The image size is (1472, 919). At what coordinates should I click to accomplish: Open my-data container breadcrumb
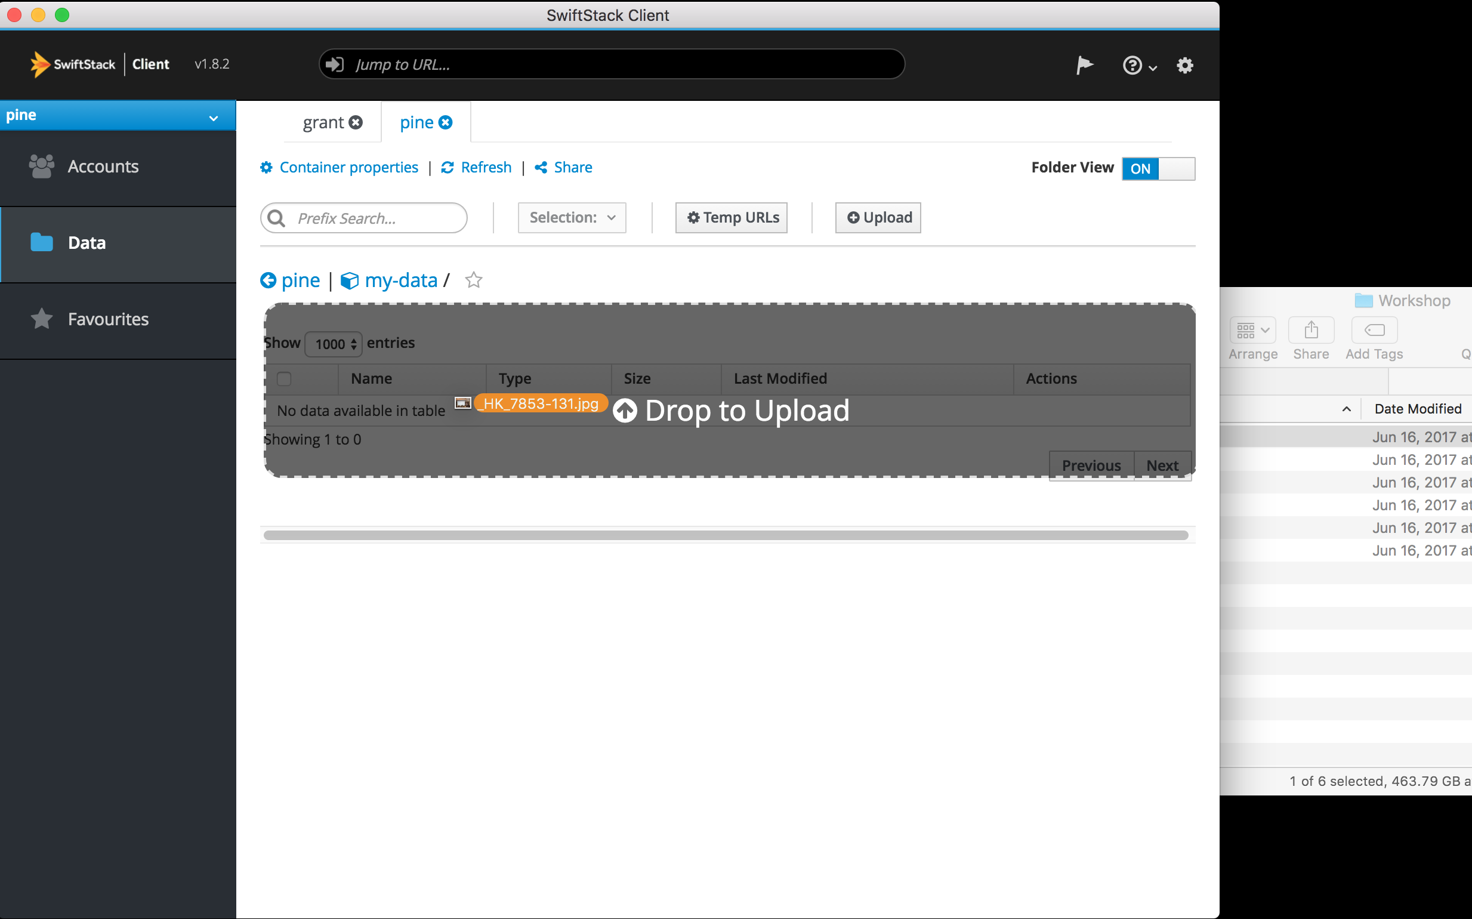click(x=400, y=280)
